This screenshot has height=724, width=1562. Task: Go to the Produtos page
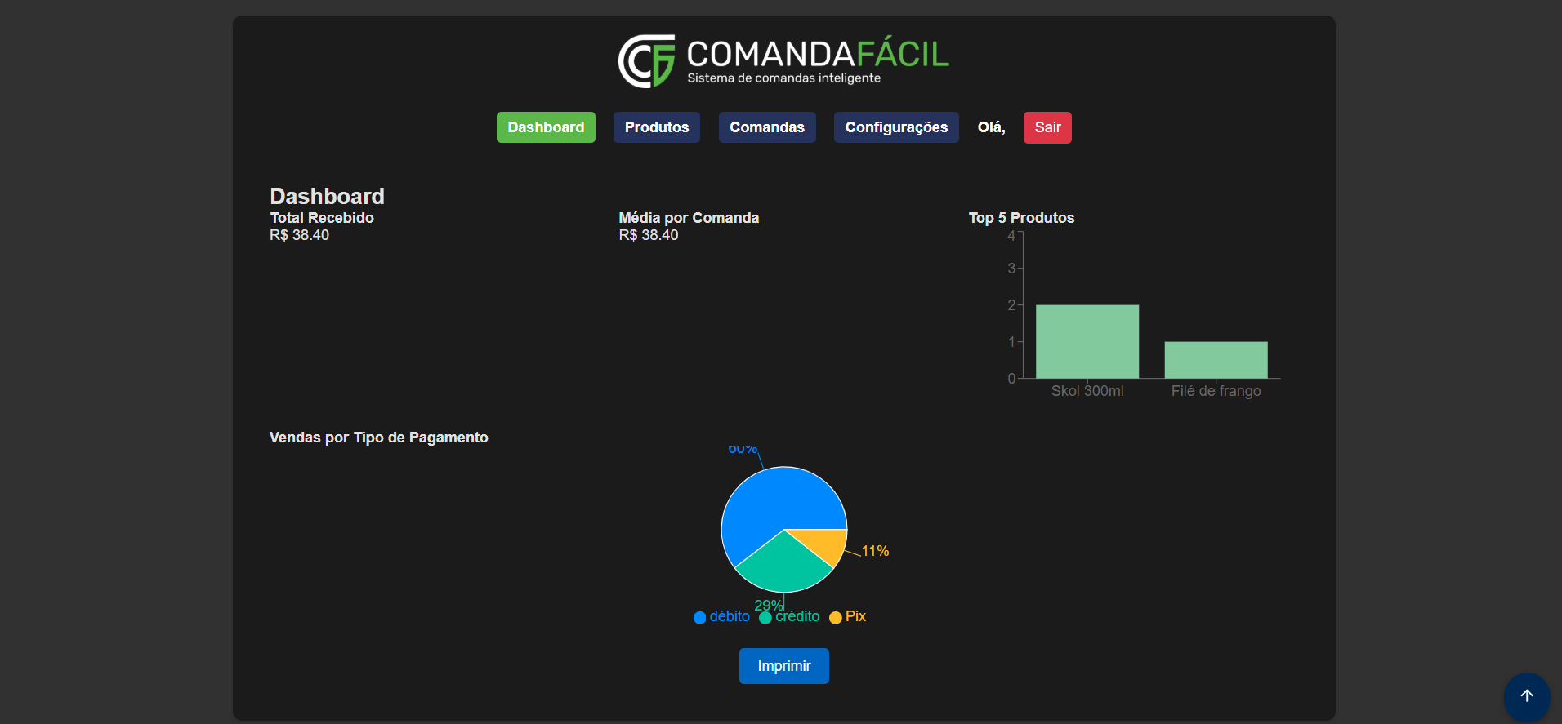coord(656,127)
